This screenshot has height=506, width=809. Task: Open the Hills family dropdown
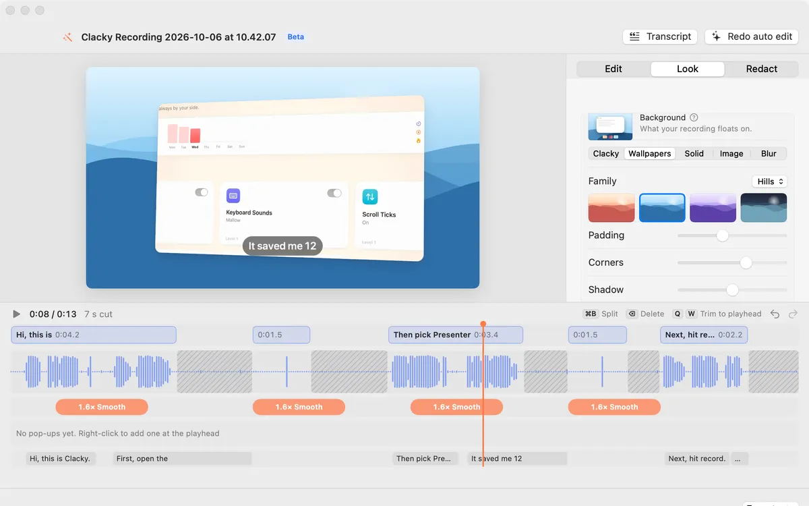(x=769, y=181)
